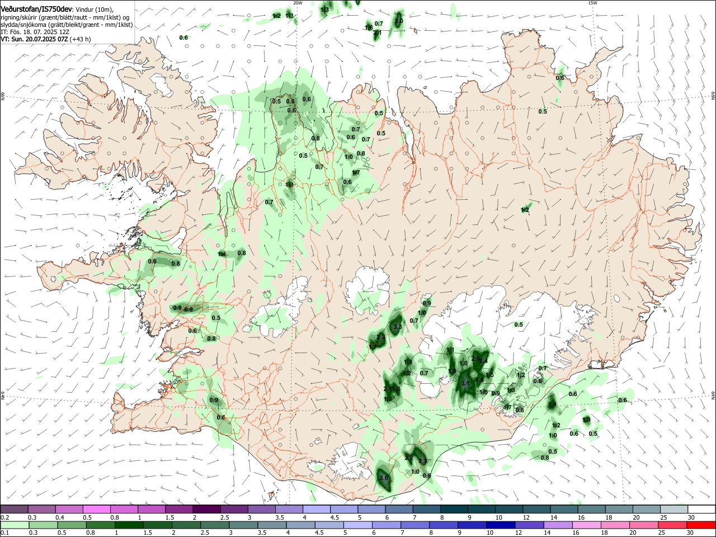Click the 1.9 precipitation value off the southeast coast
The height and width of the screenshot is (537, 716).
(x=586, y=420)
